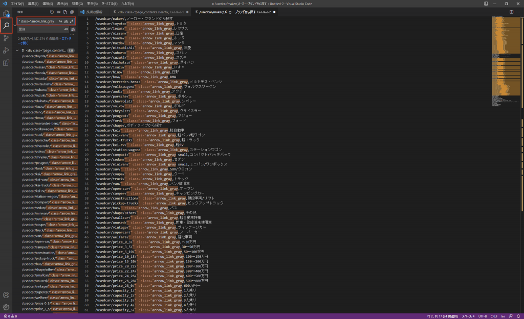
Task: Change line endings via CRLF
Action: pos(494,316)
